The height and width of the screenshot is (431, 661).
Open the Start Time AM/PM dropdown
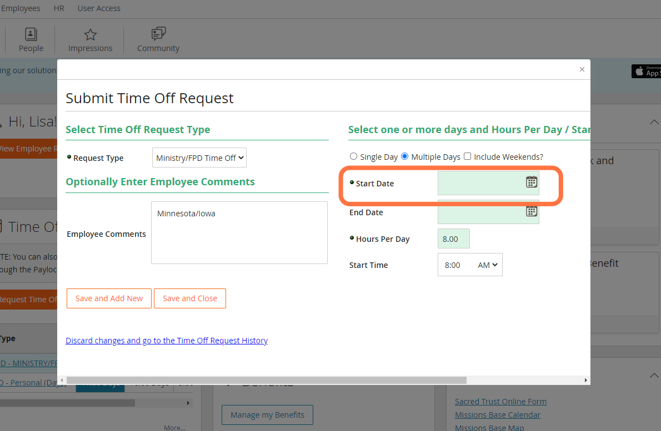pyautogui.click(x=488, y=265)
